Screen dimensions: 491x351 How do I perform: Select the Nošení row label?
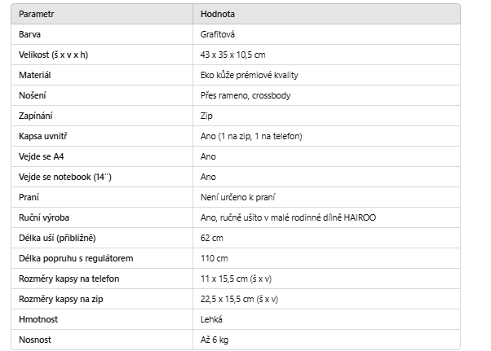pyautogui.click(x=33, y=95)
